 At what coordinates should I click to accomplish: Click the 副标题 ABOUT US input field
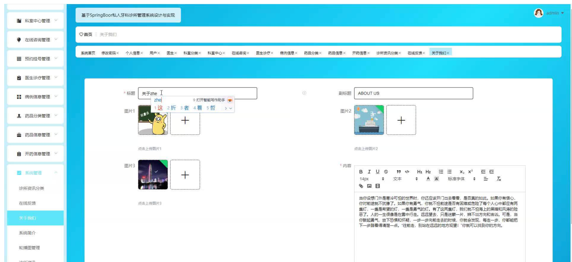point(413,93)
